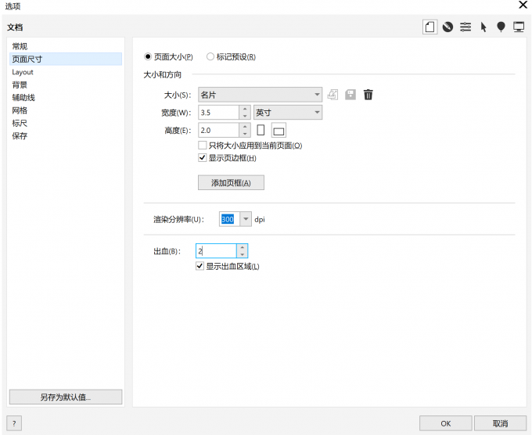Select portrait page orientation icon
Image resolution: width=532 pixels, height=435 pixels.
tap(261, 130)
